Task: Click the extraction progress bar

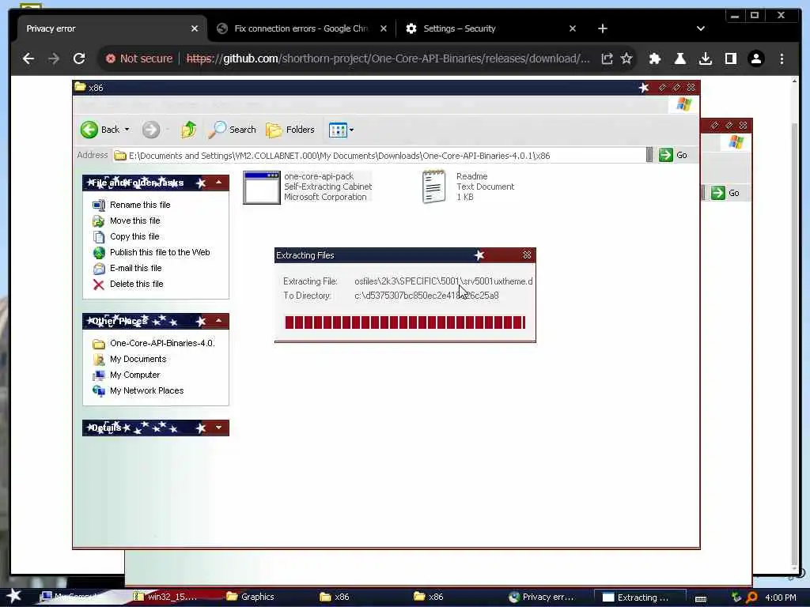Action: click(405, 322)
